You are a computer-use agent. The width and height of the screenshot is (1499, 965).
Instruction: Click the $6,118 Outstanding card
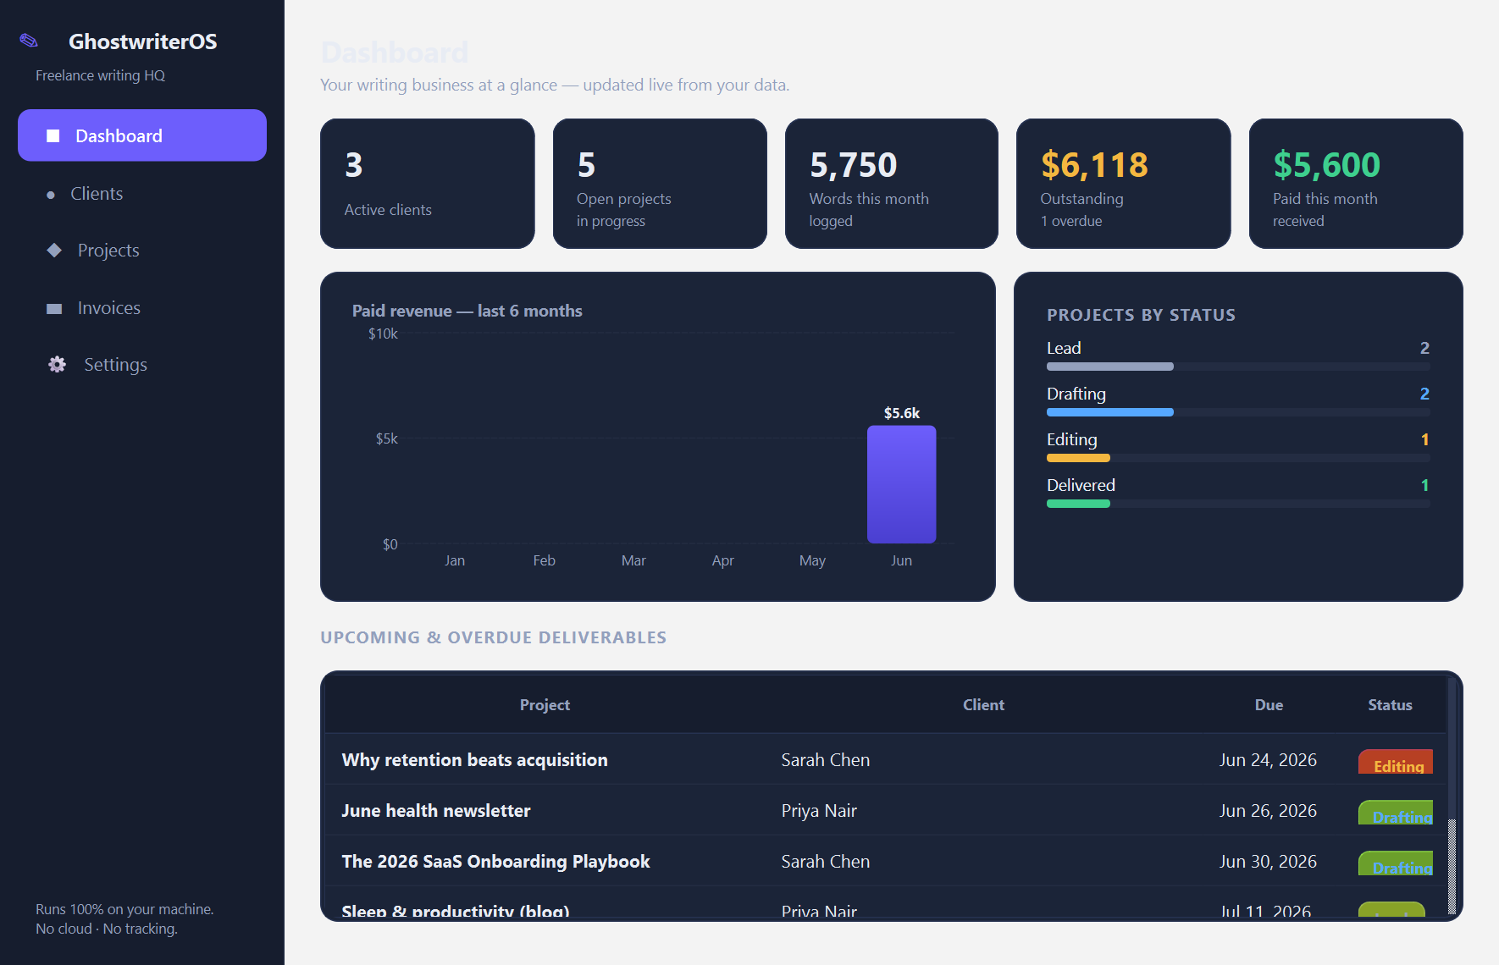[1124, 184]
